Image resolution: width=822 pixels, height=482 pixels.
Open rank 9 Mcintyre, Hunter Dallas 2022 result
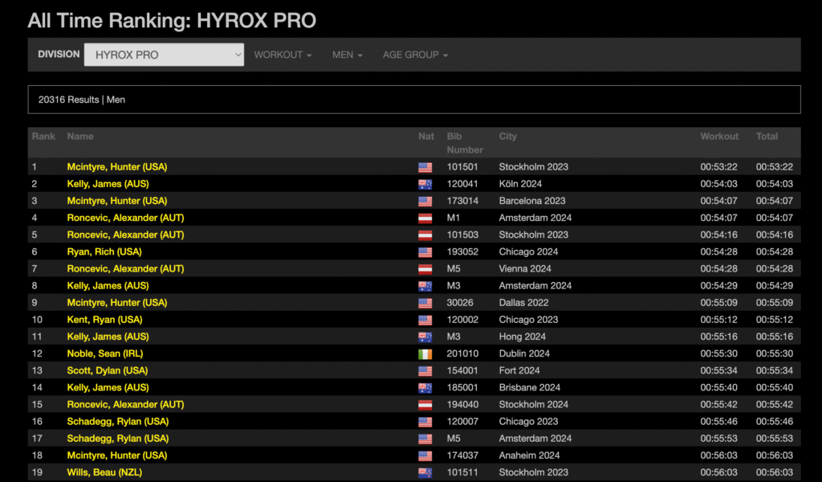click(x=117, y=303)
